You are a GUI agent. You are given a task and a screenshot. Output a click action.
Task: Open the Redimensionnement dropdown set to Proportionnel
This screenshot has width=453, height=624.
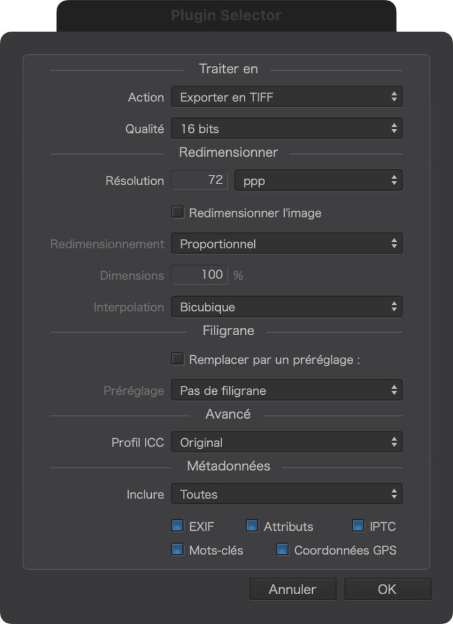coord(287,243)
